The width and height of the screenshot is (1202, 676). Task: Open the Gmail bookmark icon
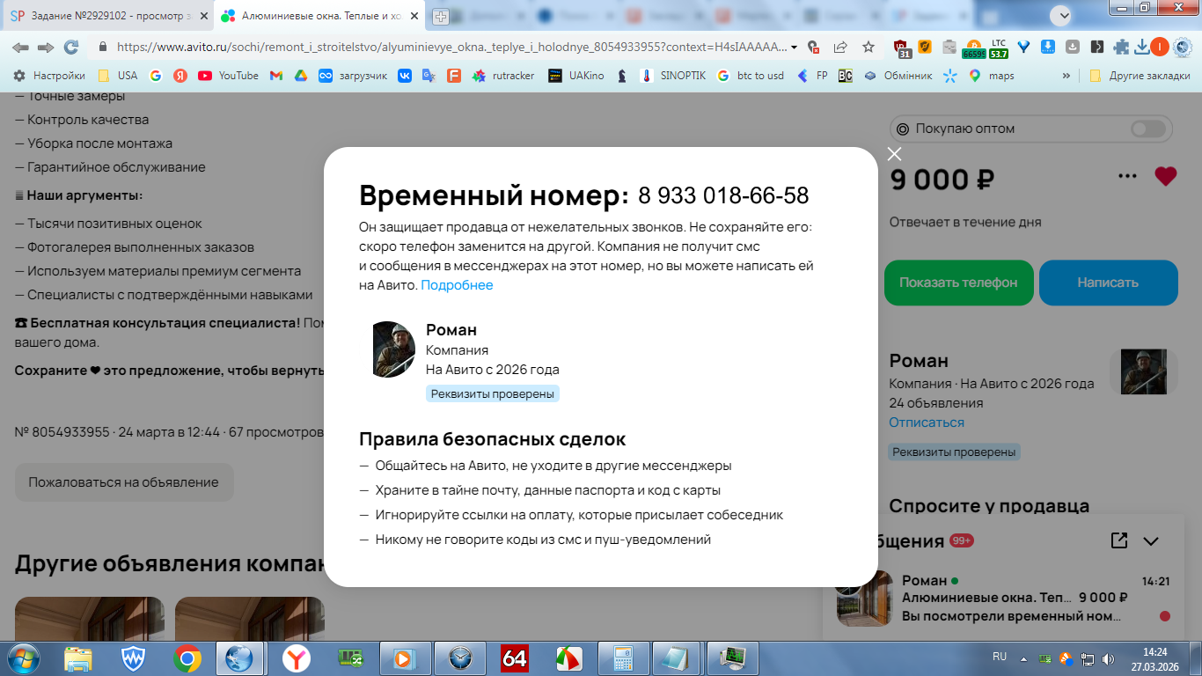pos(276,76)
